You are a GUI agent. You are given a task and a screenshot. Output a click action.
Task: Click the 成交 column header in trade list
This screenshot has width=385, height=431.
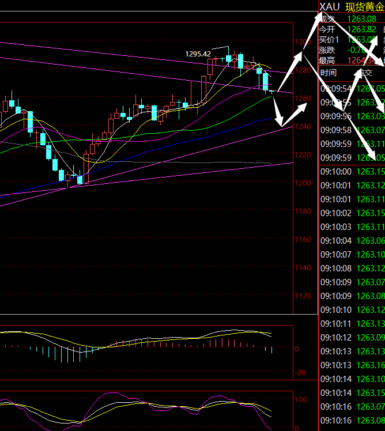[x=363, y=73]
